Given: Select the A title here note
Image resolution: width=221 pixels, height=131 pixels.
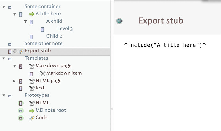Looking at the screenshot, I should pos(48,14).
